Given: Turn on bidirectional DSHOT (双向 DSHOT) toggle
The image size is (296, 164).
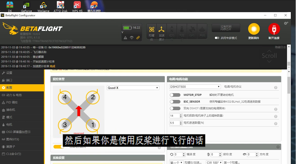Looking at the screenshot, I should pos(175,109).
